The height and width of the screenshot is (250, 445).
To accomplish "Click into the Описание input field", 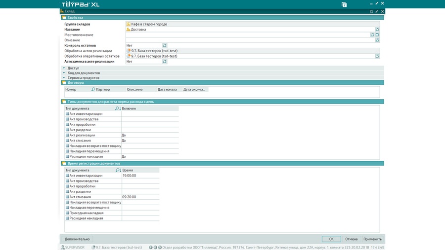I will (250, 40).
